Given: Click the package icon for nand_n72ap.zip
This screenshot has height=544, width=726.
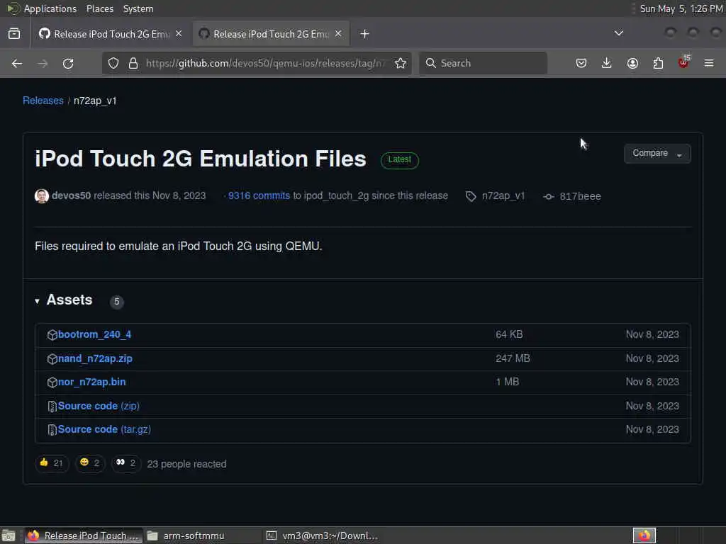Looking at the screenshot, I should (x=52, y=359).
